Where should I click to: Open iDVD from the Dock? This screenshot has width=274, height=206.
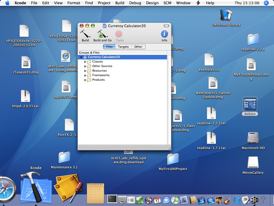coord(210,200)
